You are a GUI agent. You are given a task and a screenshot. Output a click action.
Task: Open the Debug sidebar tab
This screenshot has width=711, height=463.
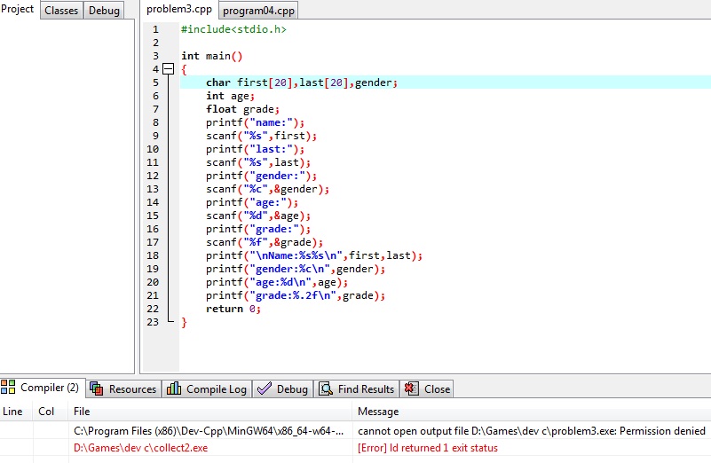pos(104,11)
